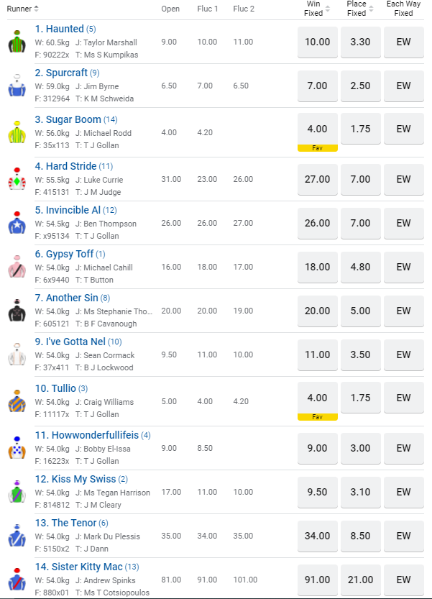Click Kiss My Swiss green purple silks icon
This screenshot has height=599, width=432.
(16, 492)
